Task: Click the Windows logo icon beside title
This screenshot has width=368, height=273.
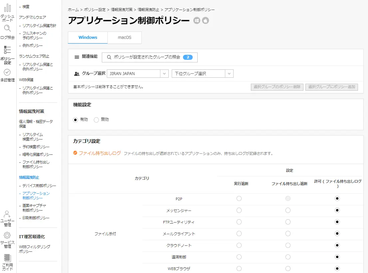Action: point(197,21)
